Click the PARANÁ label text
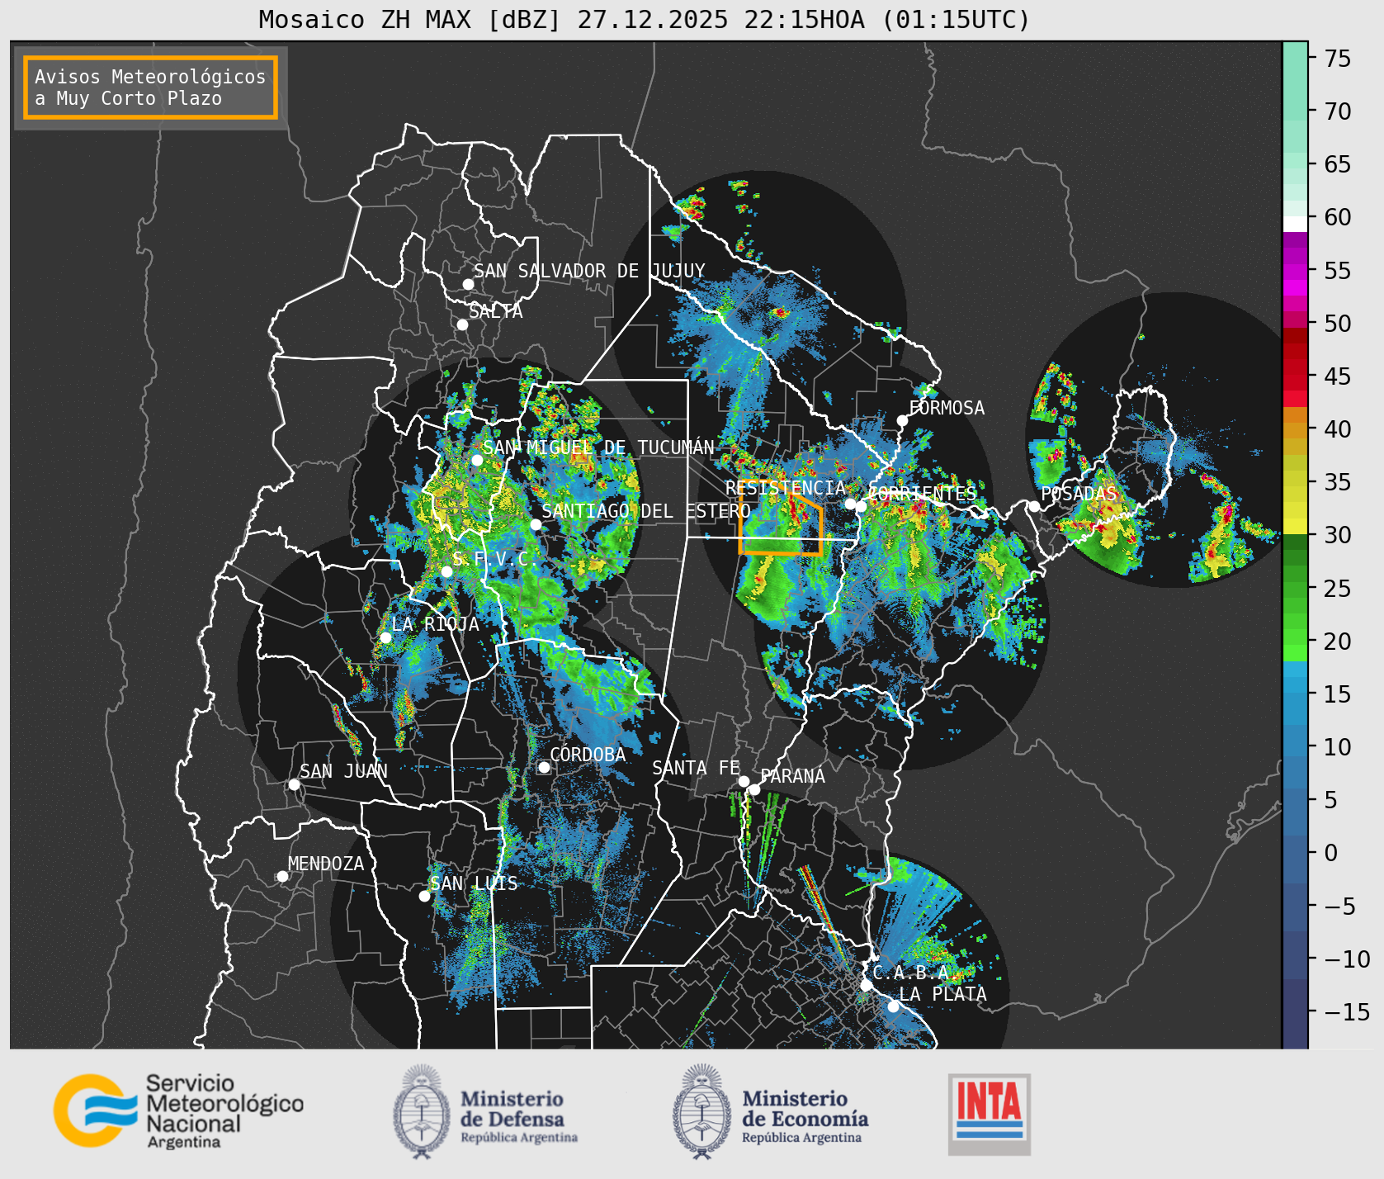Image resolution: width=1384 pixels, height=1179 pixels. tap(792, 775)
